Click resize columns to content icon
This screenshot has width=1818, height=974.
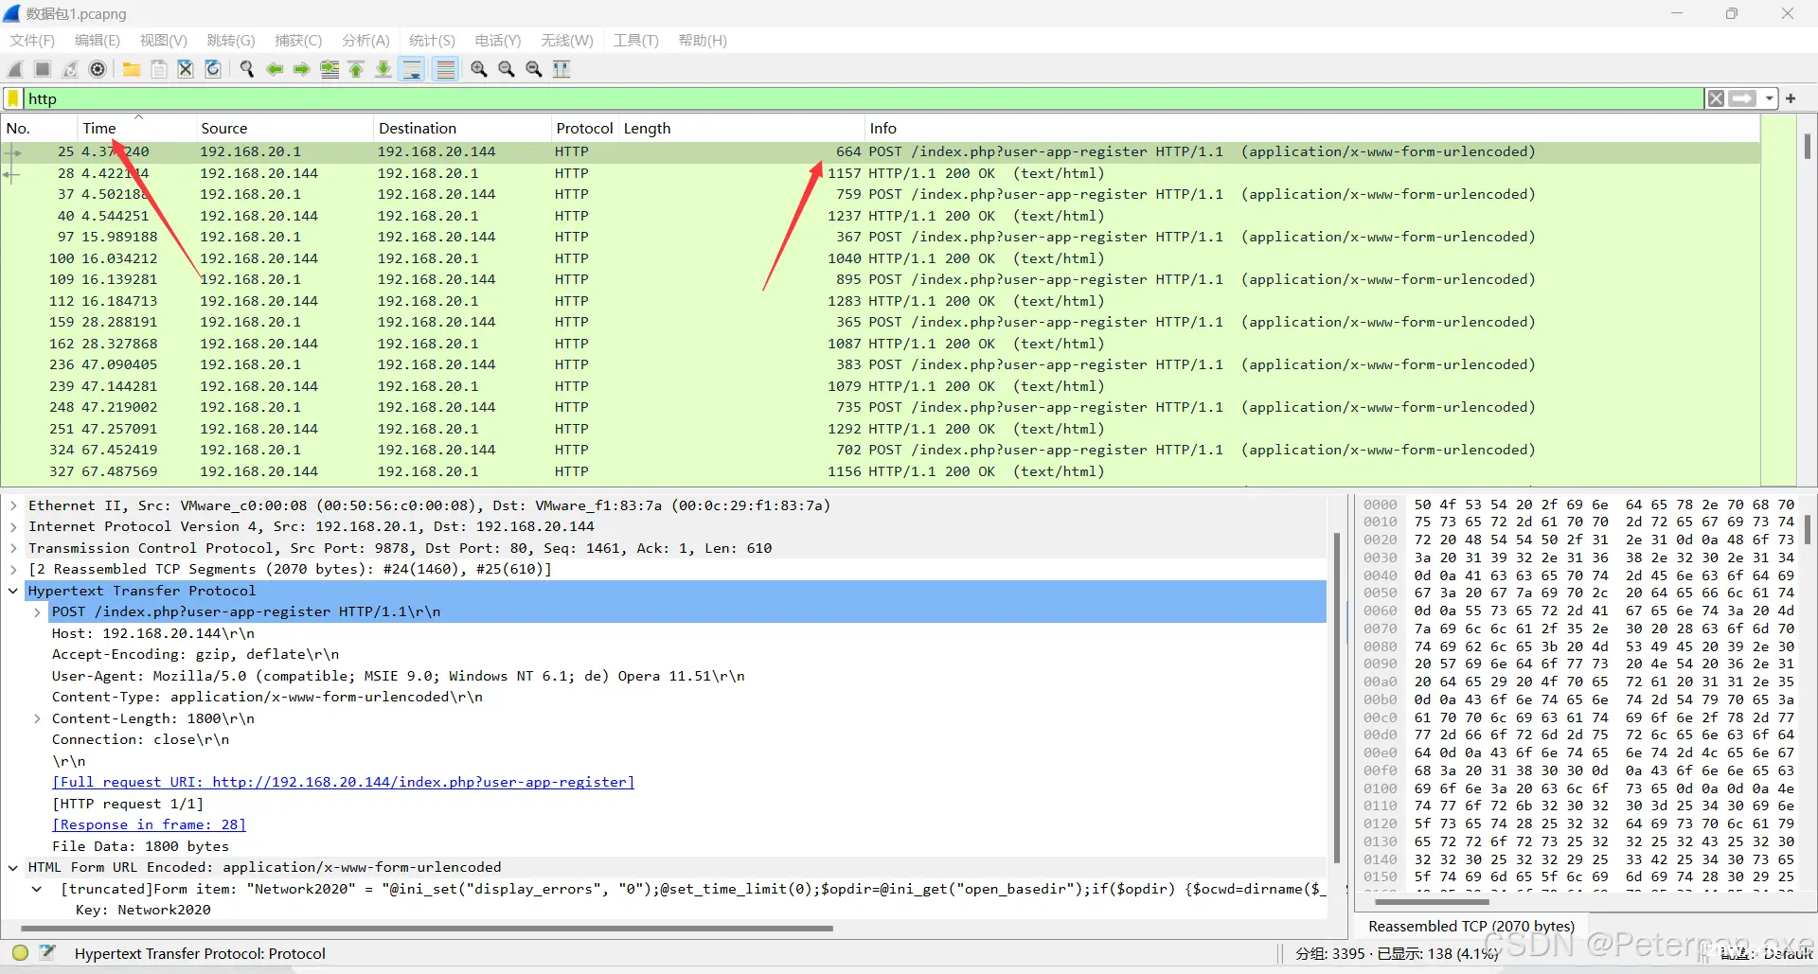pyautogui.click(x=561, y=69)
